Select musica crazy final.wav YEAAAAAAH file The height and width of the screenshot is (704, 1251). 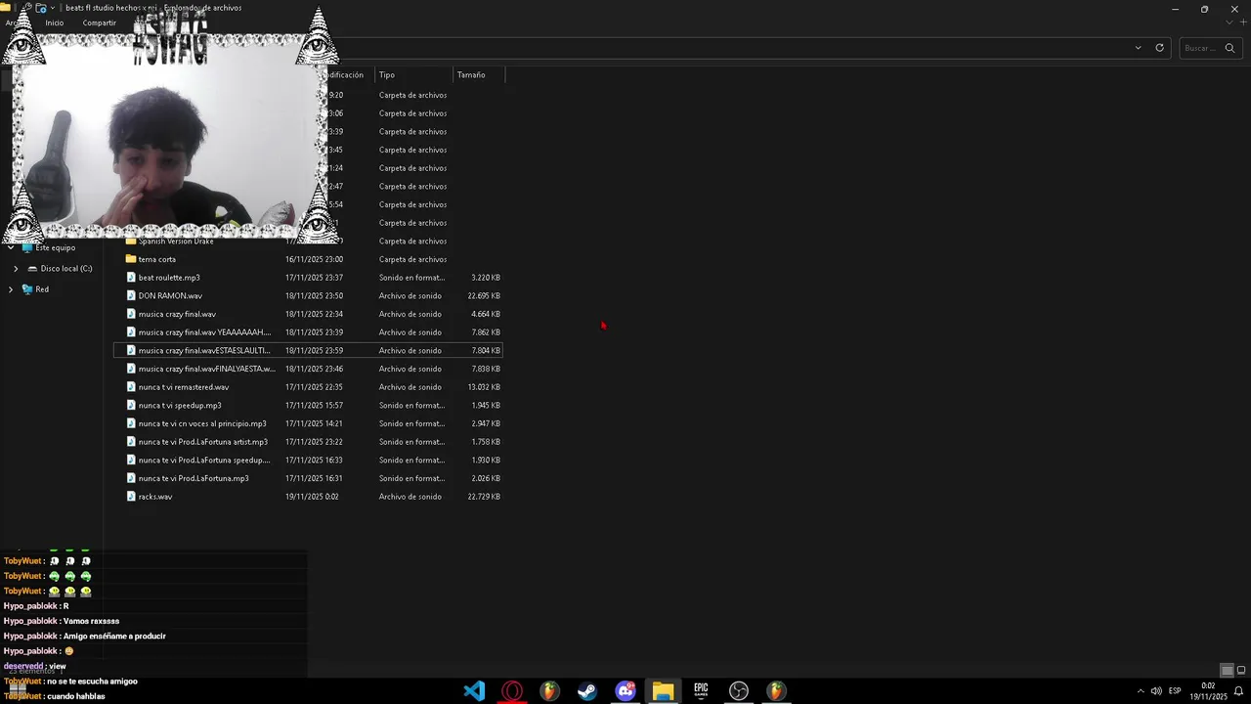pos(204,332)
